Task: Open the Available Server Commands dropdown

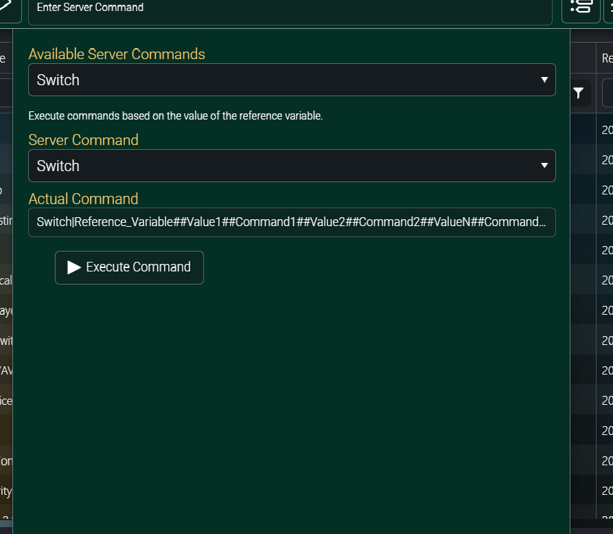Action: click(x=292, y=80)
